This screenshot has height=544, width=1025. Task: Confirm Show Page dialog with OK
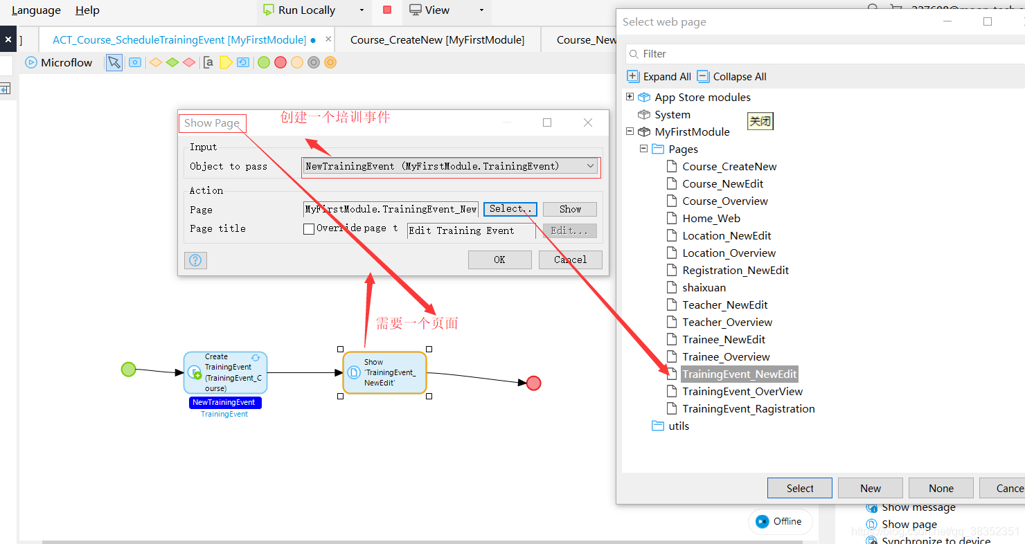[x=499, y=260]
